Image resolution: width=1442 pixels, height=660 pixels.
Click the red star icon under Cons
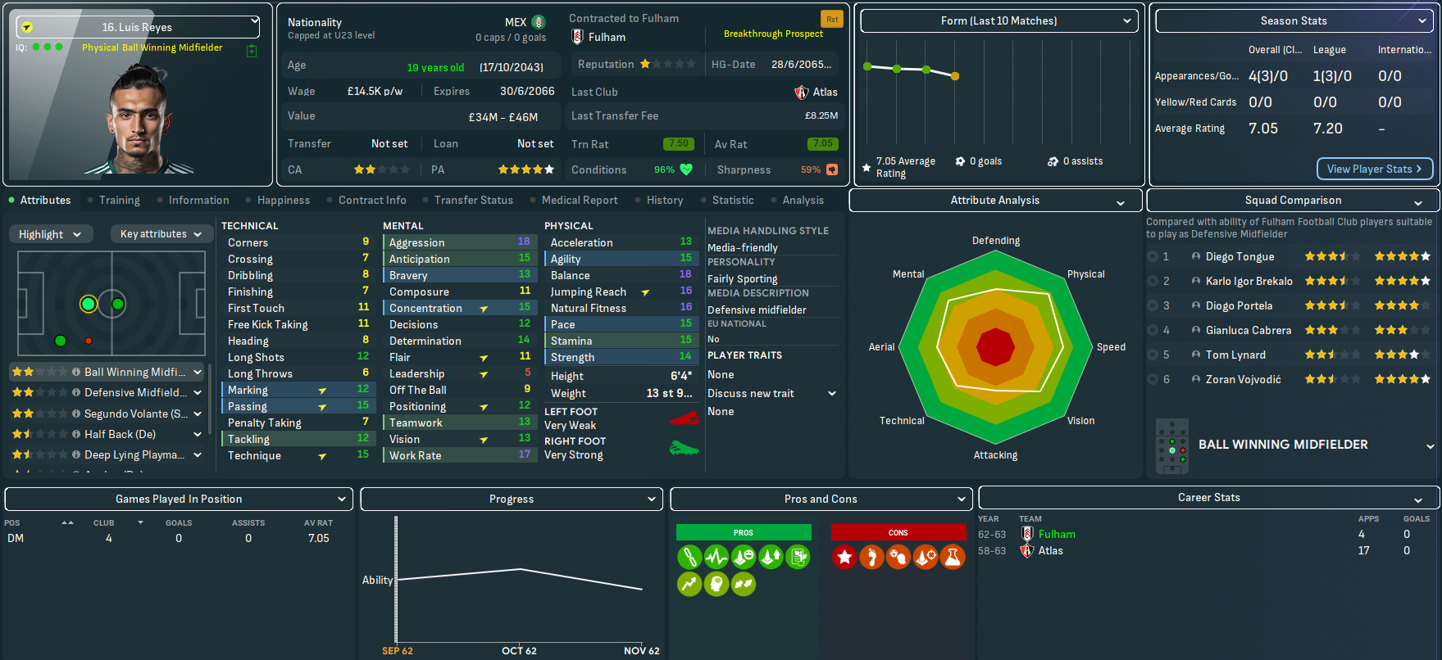pyautogui.click(x=844, y=558)
